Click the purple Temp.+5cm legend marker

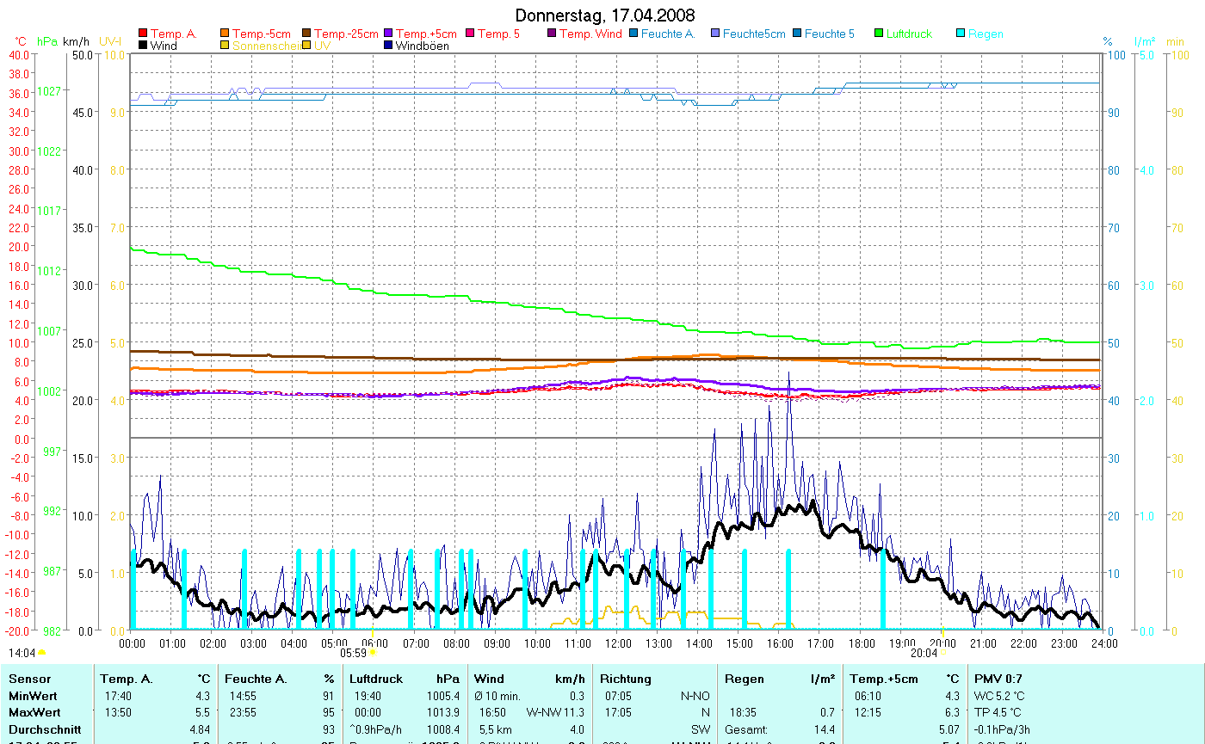tap(388, 34)
